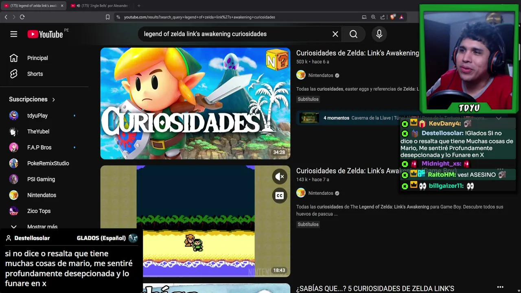Click PokeRemixStudio avatar icon
This screenshot has width=521, height=293.
tap(14, 163)
